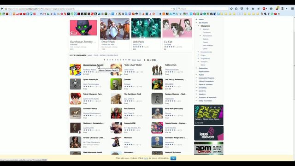The height and width of the screenshot is (166, 295).
Task: Expand the Textures & Materials category arrow
Action: click(x=196, y=97)
